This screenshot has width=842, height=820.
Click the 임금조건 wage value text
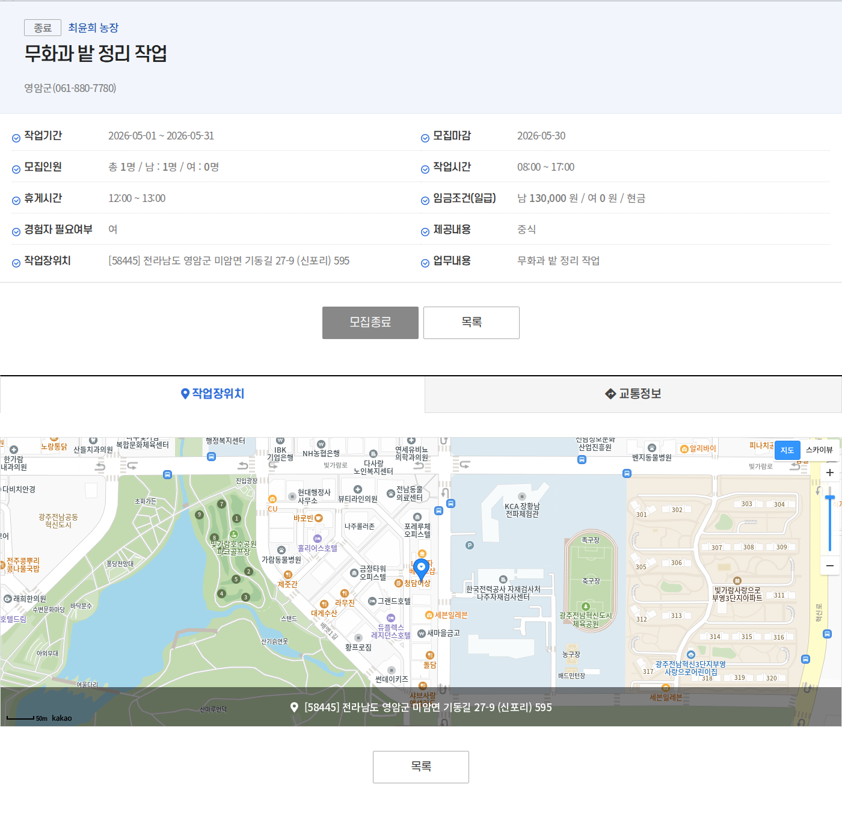coord(581,198)
